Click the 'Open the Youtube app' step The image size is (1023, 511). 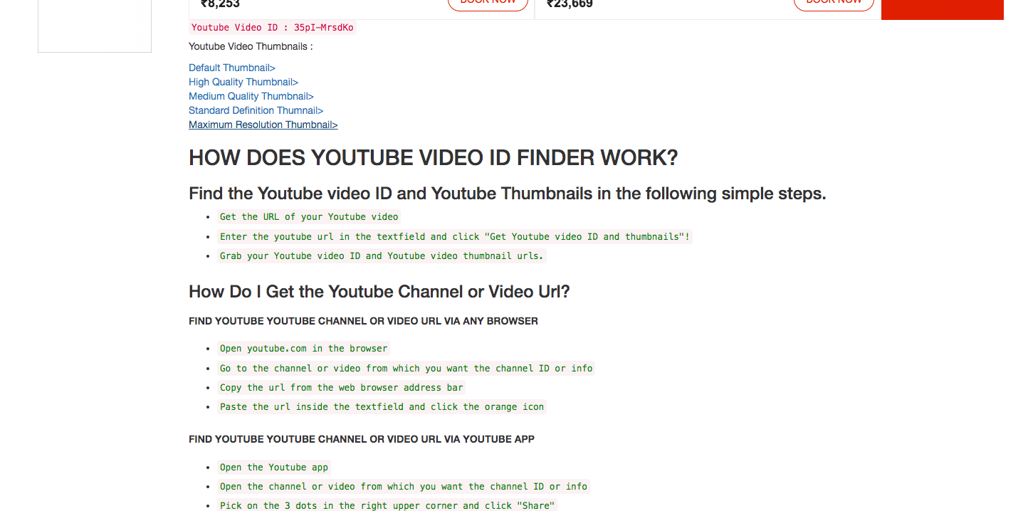274,468
